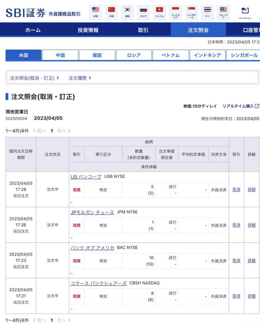Switch to the 韓国 tab
The width and height of the screenshot is (260, 324).
97,55
